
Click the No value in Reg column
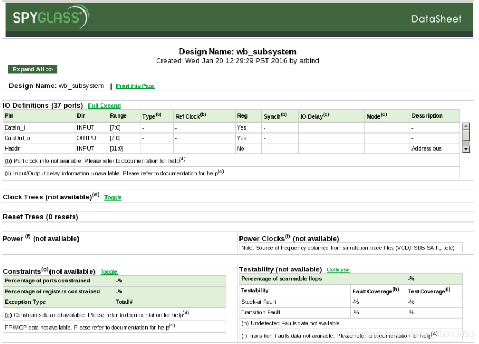point(248,148)
